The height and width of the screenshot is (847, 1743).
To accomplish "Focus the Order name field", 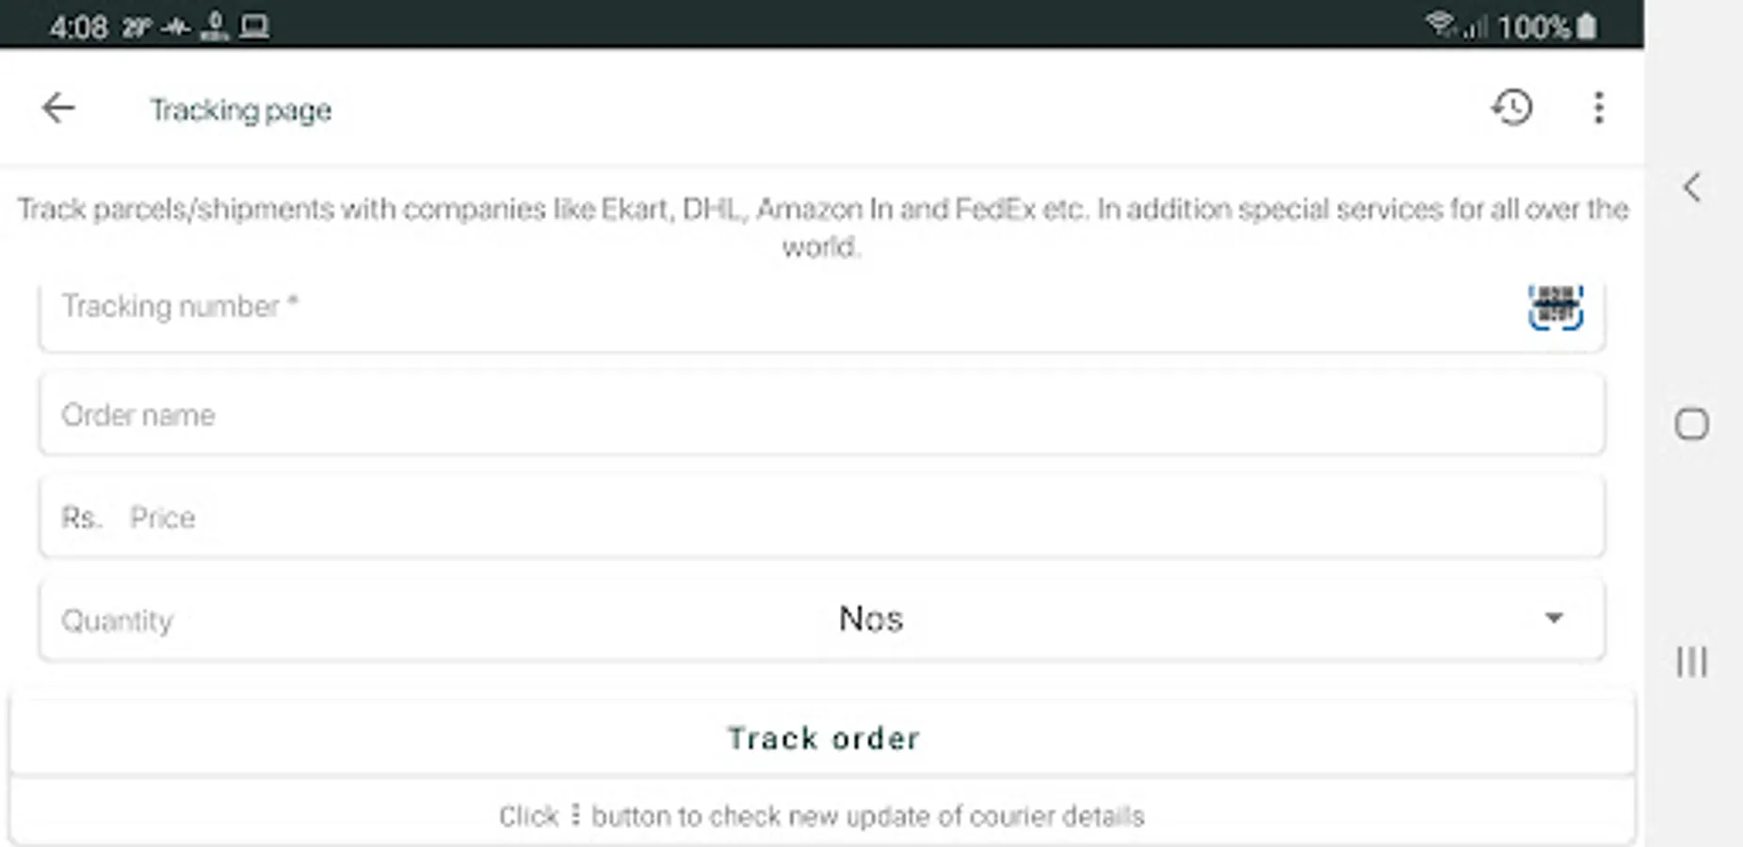I will pyautogui.click(x=822, y=414).
